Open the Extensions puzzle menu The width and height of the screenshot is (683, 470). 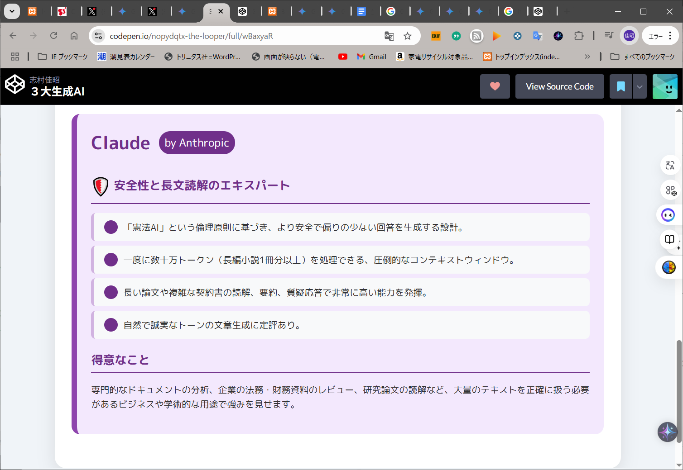579,36
